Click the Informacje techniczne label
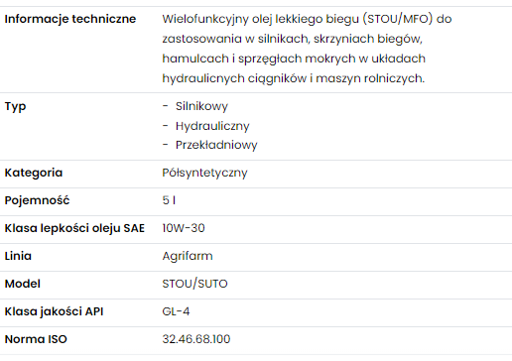 70,19
